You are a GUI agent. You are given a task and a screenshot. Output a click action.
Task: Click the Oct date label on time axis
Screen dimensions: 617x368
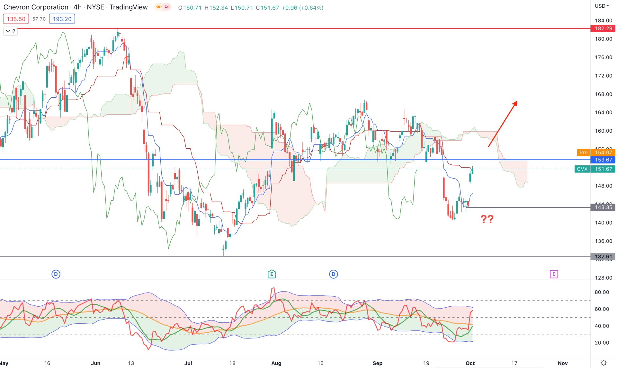click(x=470, y=363)
